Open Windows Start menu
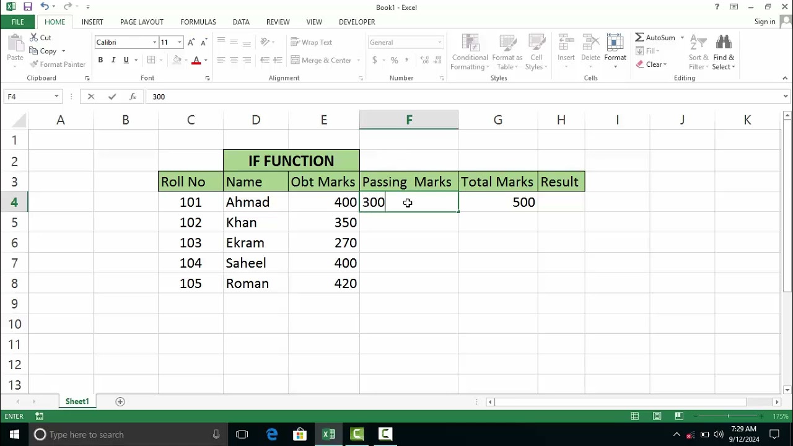Viewport: 793px width, 446px height. pyautogui.click(x=14, y=434)
